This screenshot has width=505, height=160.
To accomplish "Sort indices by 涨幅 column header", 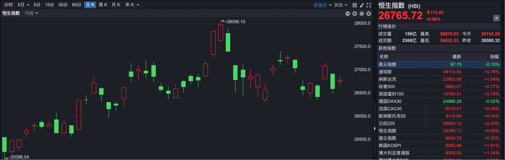I will (x=494, y=57).
